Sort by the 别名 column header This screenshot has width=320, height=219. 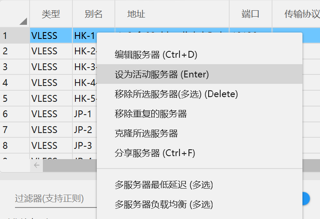coord(93,14)
